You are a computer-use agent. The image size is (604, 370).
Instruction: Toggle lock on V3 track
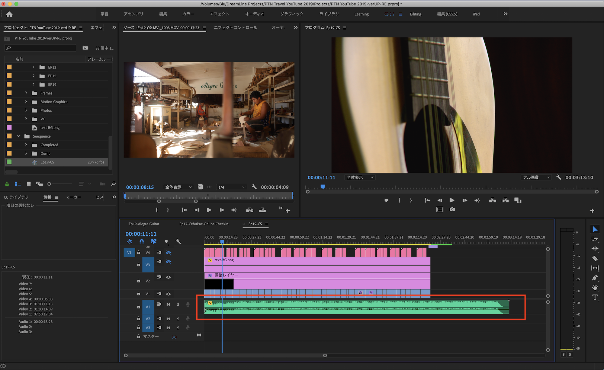click(x=139, y=264)
